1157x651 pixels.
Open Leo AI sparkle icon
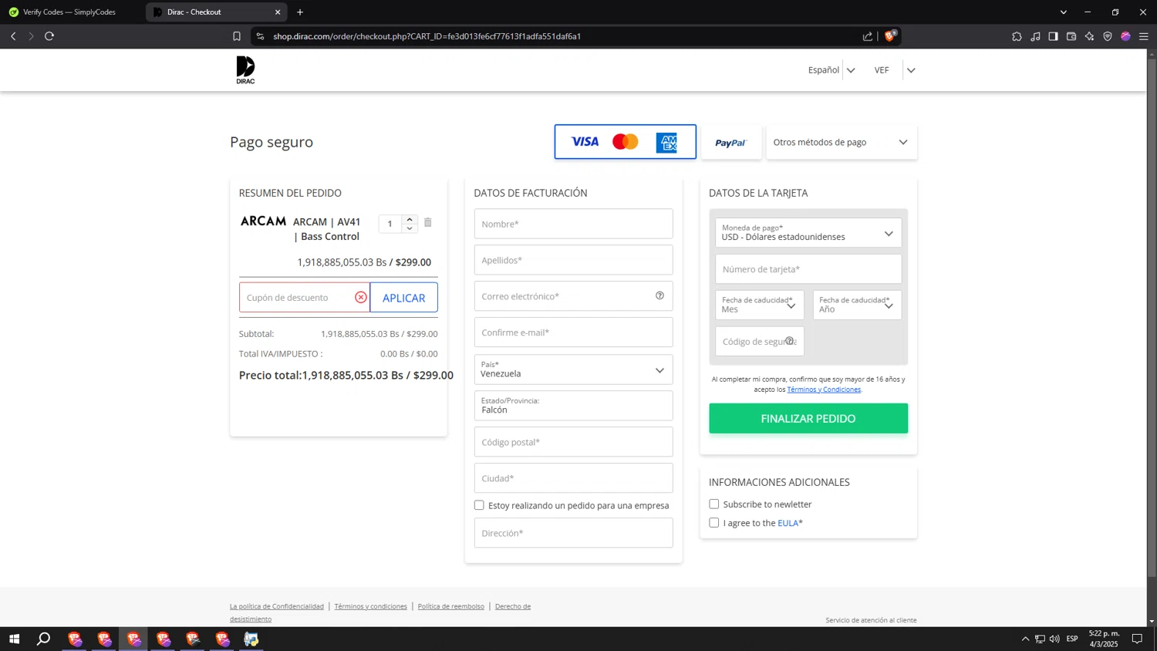[x=1089, y=36]
